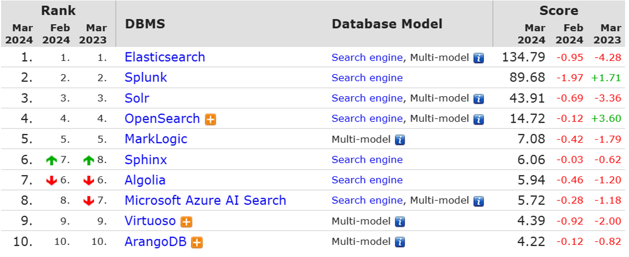Click the Search engine link in the Splunk row

[x=367, y=78]
